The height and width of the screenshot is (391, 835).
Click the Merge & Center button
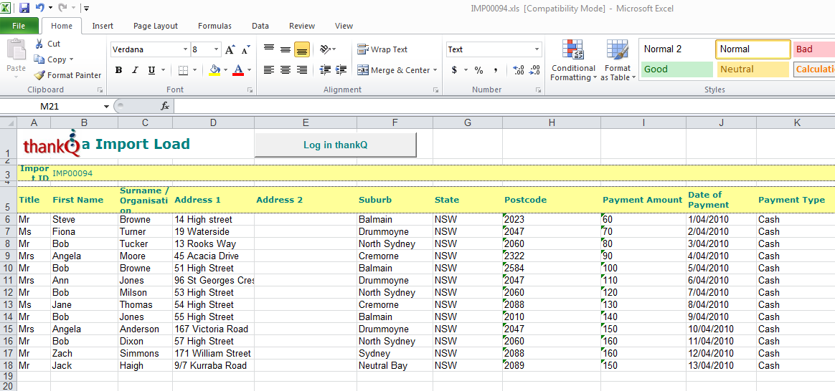pyautogui.click(x=397, y=70)
